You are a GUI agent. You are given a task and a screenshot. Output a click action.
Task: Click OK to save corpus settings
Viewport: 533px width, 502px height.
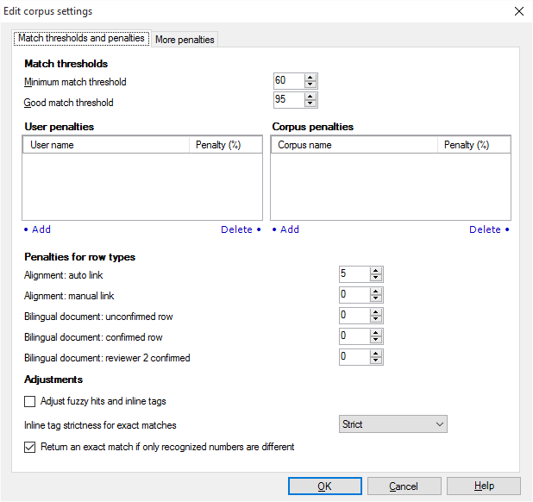pos(324,486)
